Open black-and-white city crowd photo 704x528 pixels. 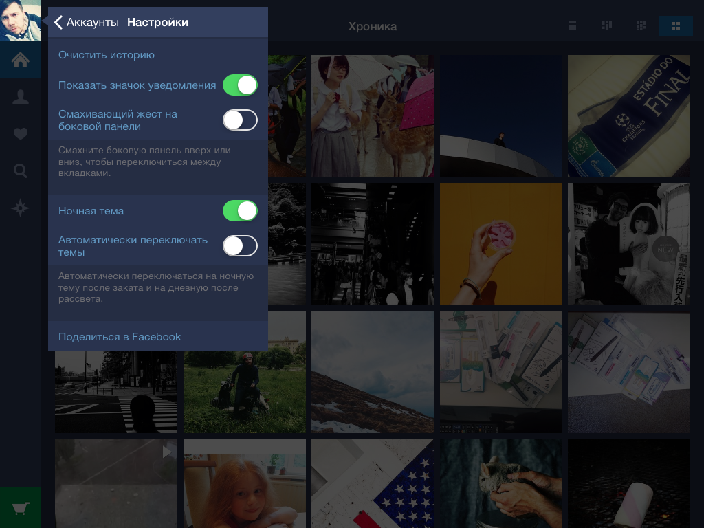(373, 244)
